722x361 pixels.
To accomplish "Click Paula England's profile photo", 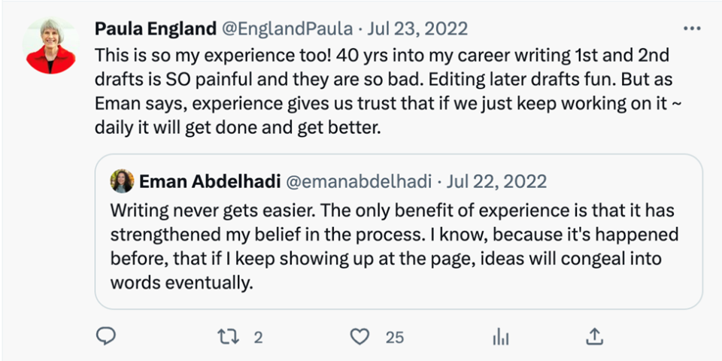I will (x=52, y=46).
